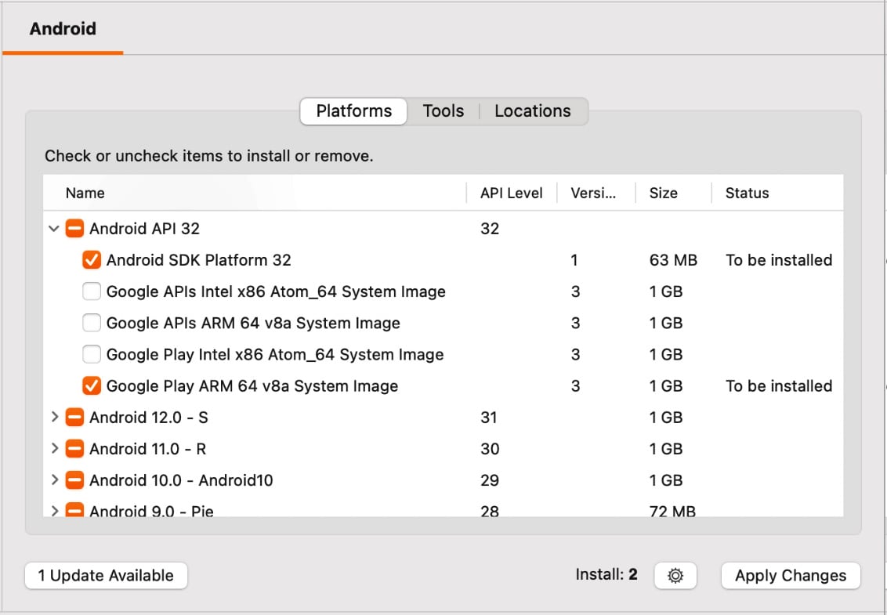Toggle the Android 10.0 - Android10 checkbox
The width and height of the screenshot is (887, 615).
[x=74, y=480]
